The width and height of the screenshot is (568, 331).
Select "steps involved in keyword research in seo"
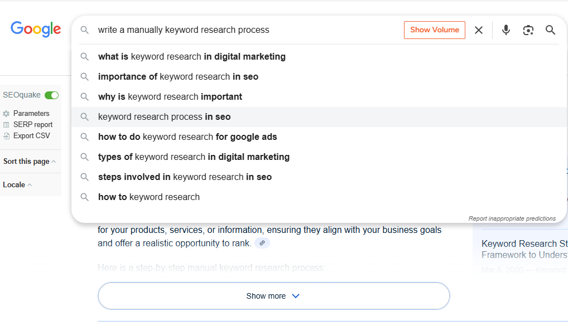(x=185, y=177)
